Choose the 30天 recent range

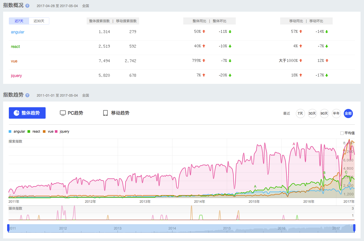coord(312,113)
